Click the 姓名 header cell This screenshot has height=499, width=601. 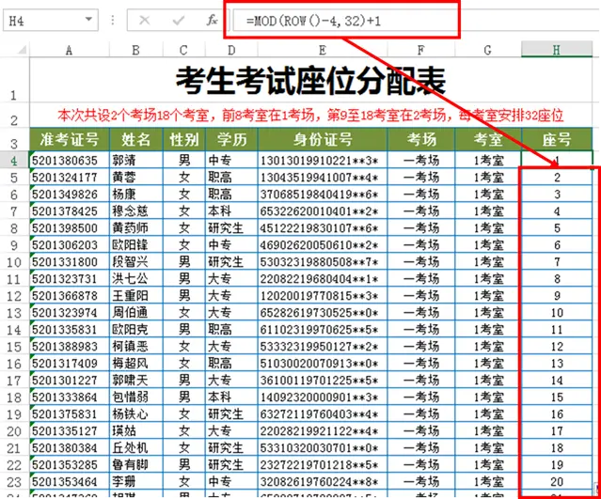tap(136, 139)
